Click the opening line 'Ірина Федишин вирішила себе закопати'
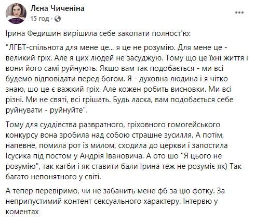The width and height of the screenshot is (255, 221). (78, 33)
